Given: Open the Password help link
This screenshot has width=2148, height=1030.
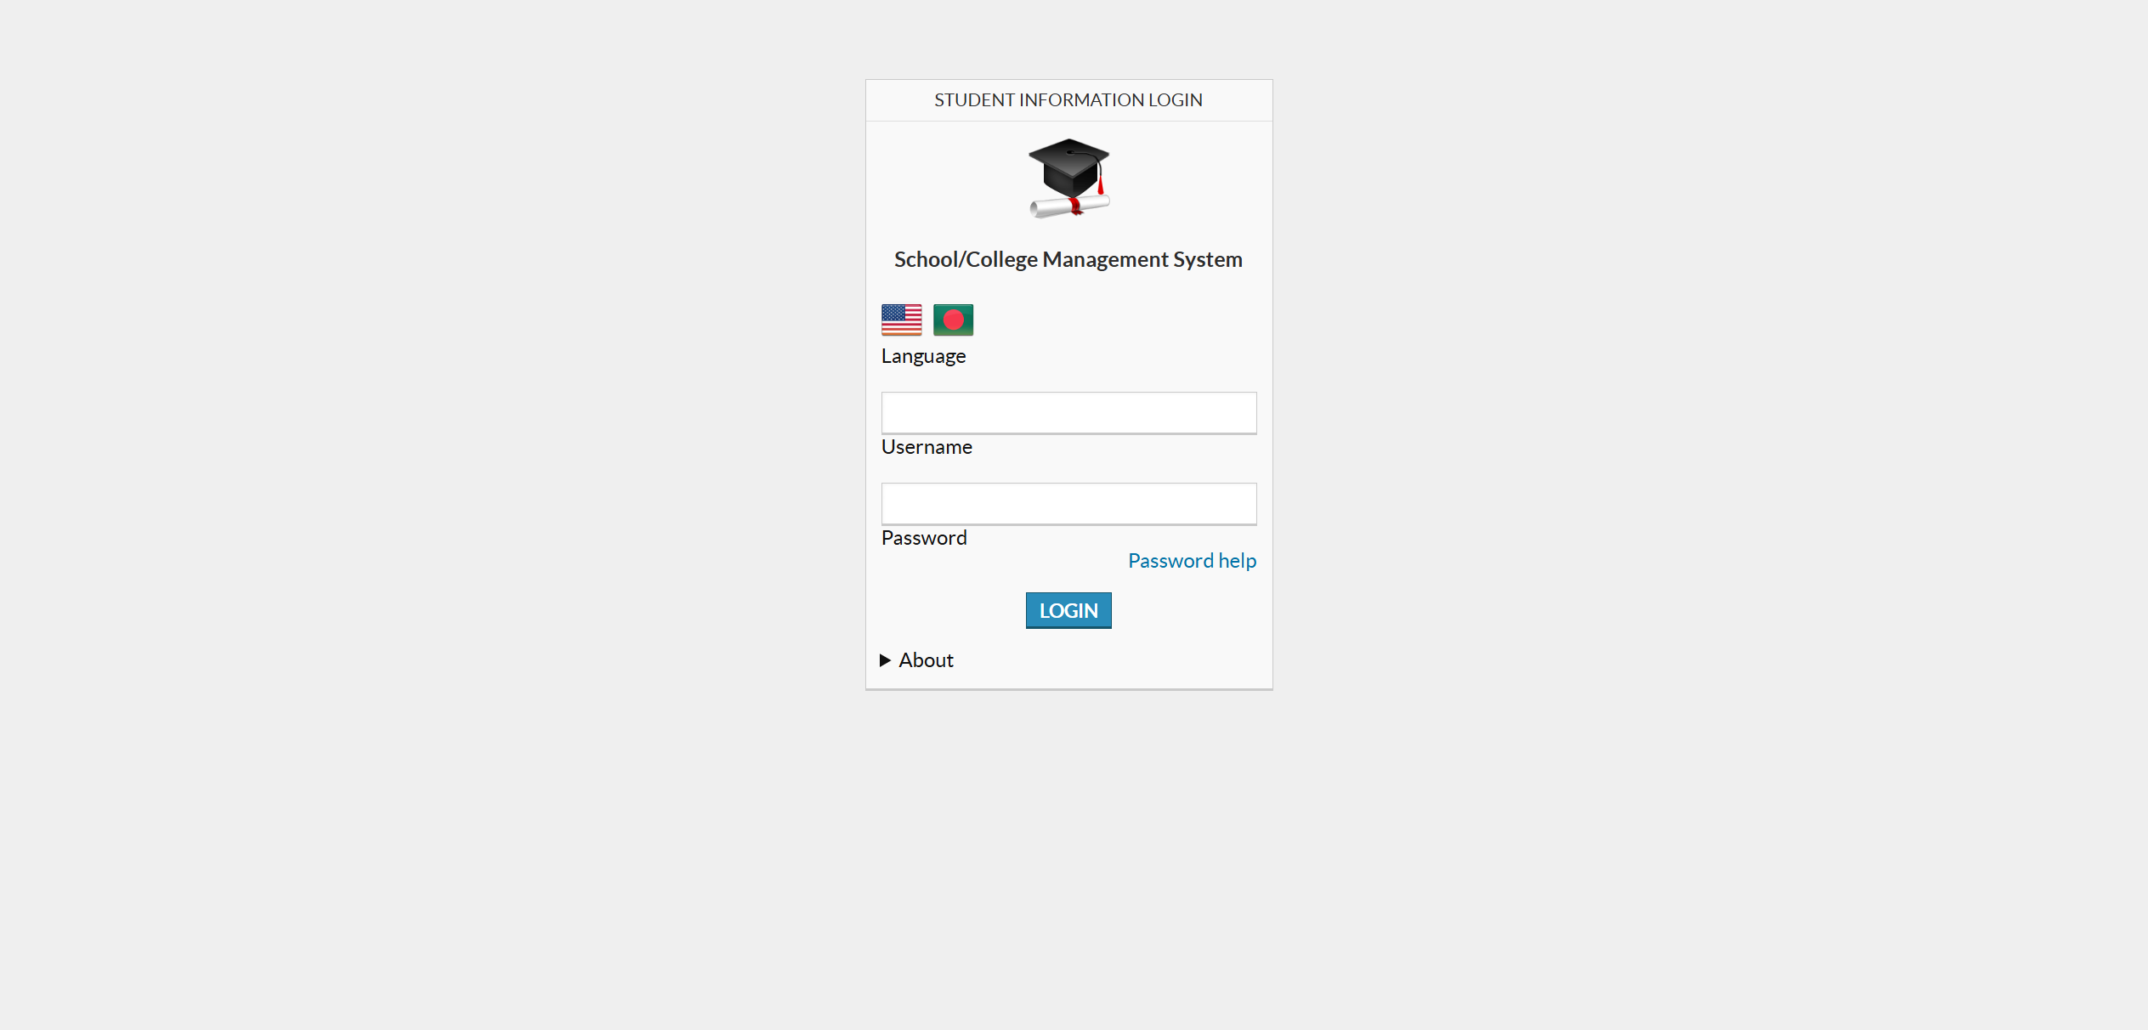Looking at the screenshot, I should tap(1192, 561).
